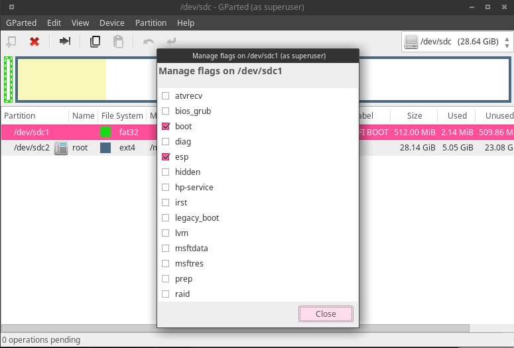This screenshot has height=348, width=514.
Task: Click the green fat32 color swatch
Action: 105,133
